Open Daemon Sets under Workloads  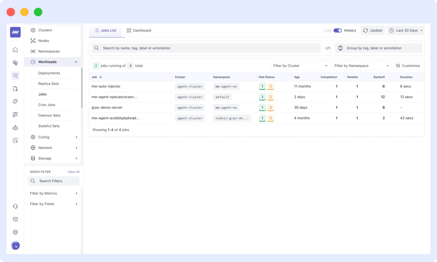click(49, 116)
